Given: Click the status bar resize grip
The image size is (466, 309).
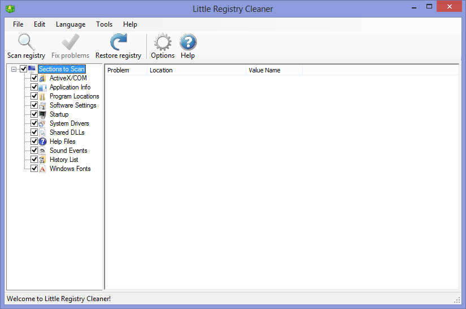Looking at the screenshot, I should 457,301.
